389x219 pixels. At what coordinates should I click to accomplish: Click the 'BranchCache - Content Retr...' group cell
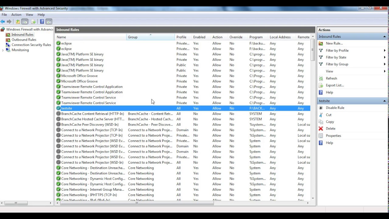click(150, 114)
